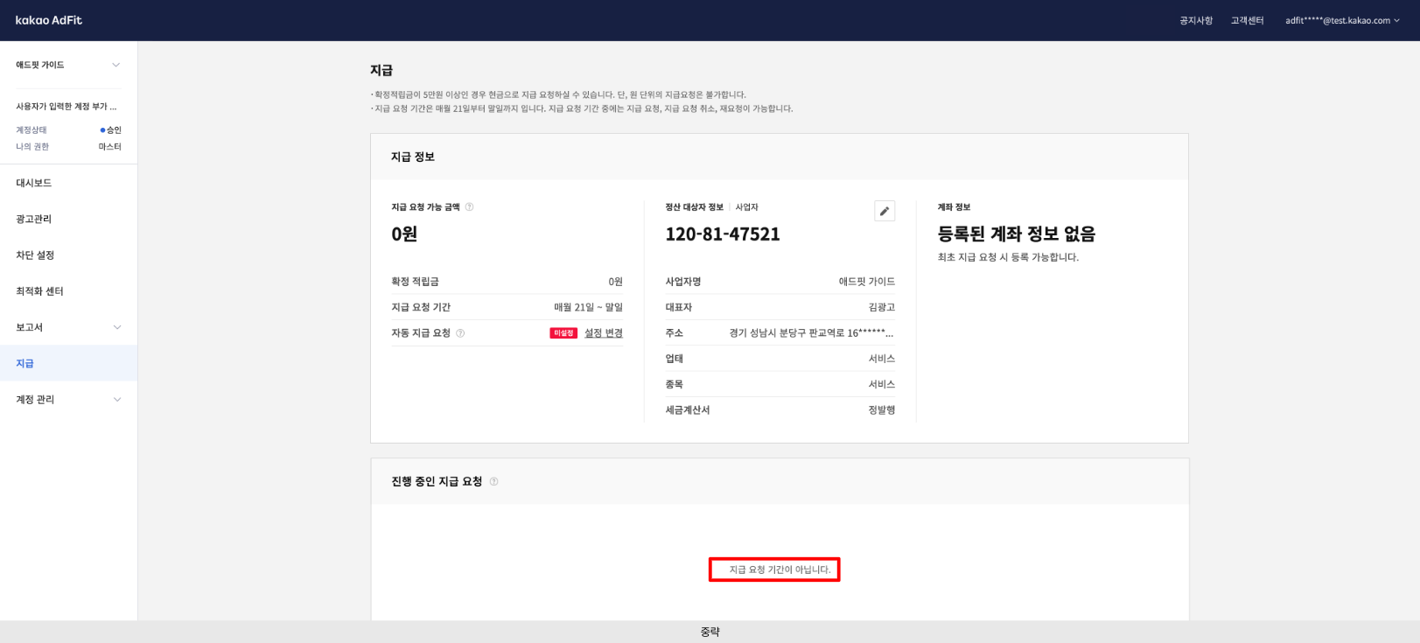Open 최적화 센터 from the sidebar
Image resolution: width=1420 pixels, height=643 pixels.
[x=39, y=291]
